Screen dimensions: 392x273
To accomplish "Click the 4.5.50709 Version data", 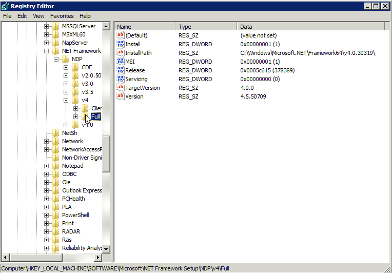I will [253, 96].
